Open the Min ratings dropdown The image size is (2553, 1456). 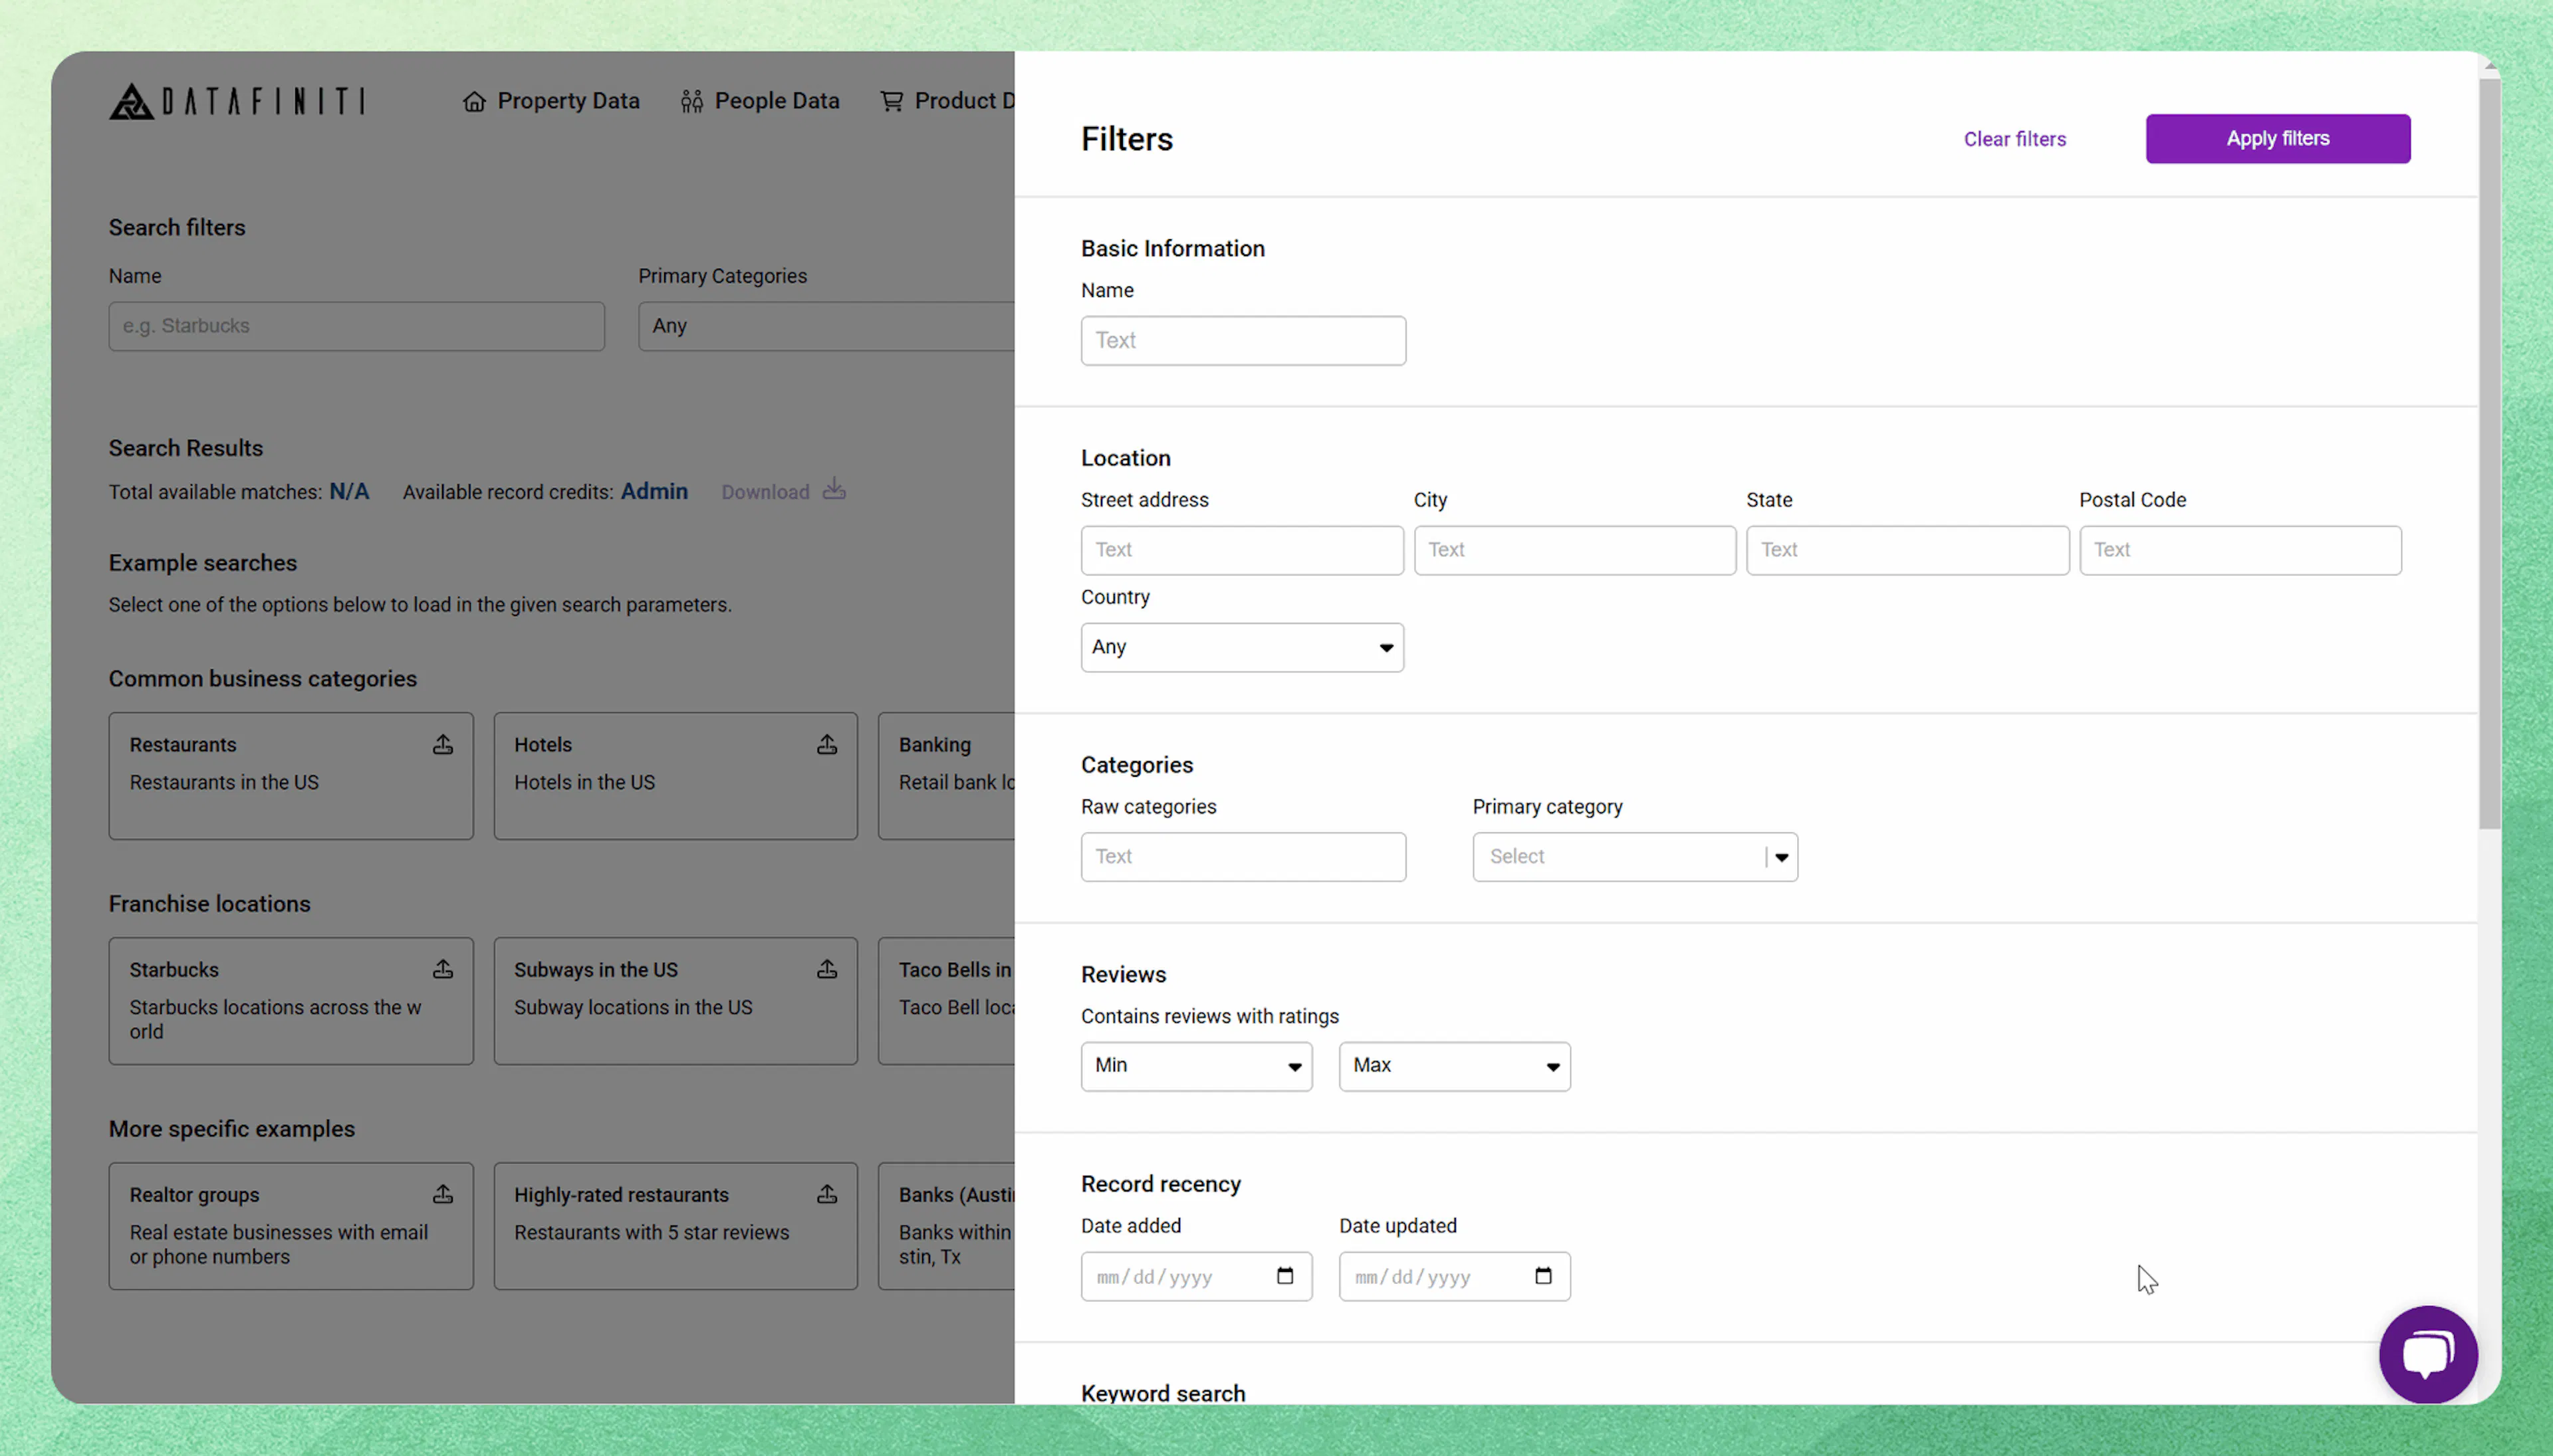click(x=1195, y=1066)
